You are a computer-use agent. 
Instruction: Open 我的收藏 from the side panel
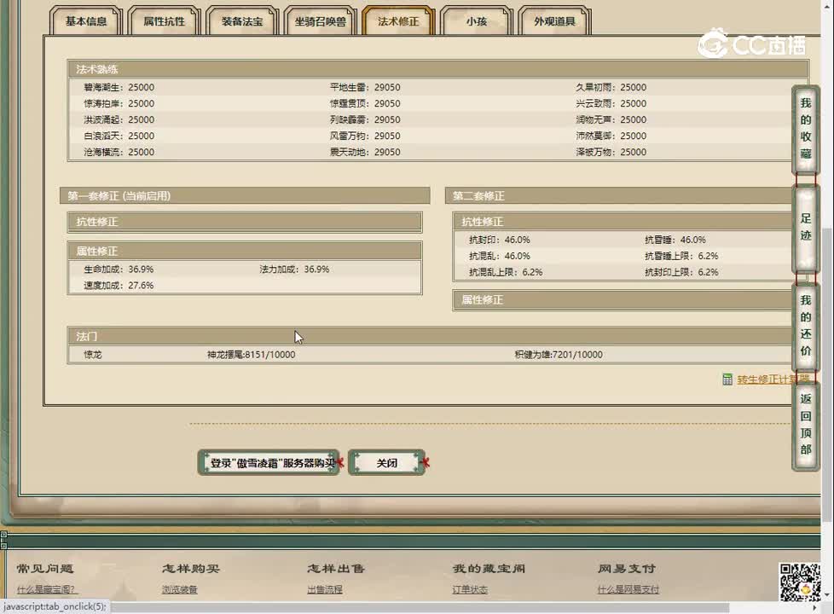pyautogui.click(x=805, y=129)
